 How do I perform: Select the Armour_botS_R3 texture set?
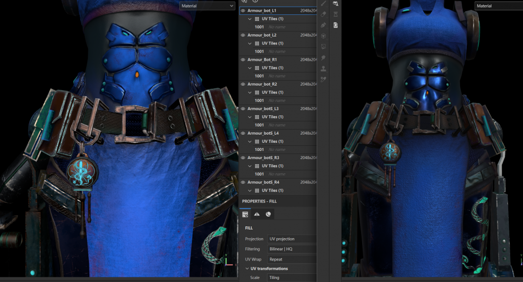click(263, 158)
